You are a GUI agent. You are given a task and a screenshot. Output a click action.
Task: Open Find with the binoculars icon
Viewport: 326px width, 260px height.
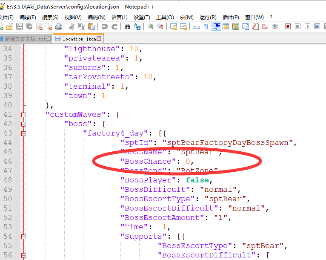[x=127, y=26]
